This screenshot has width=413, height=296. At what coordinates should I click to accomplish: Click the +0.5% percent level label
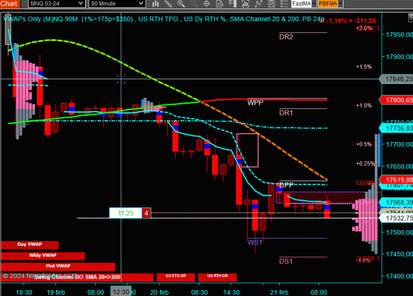pyautogui.click(x=364, y=144)
